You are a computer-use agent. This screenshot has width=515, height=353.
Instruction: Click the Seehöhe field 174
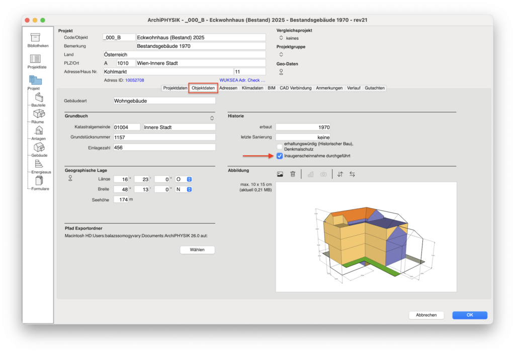tap(121, 200)
